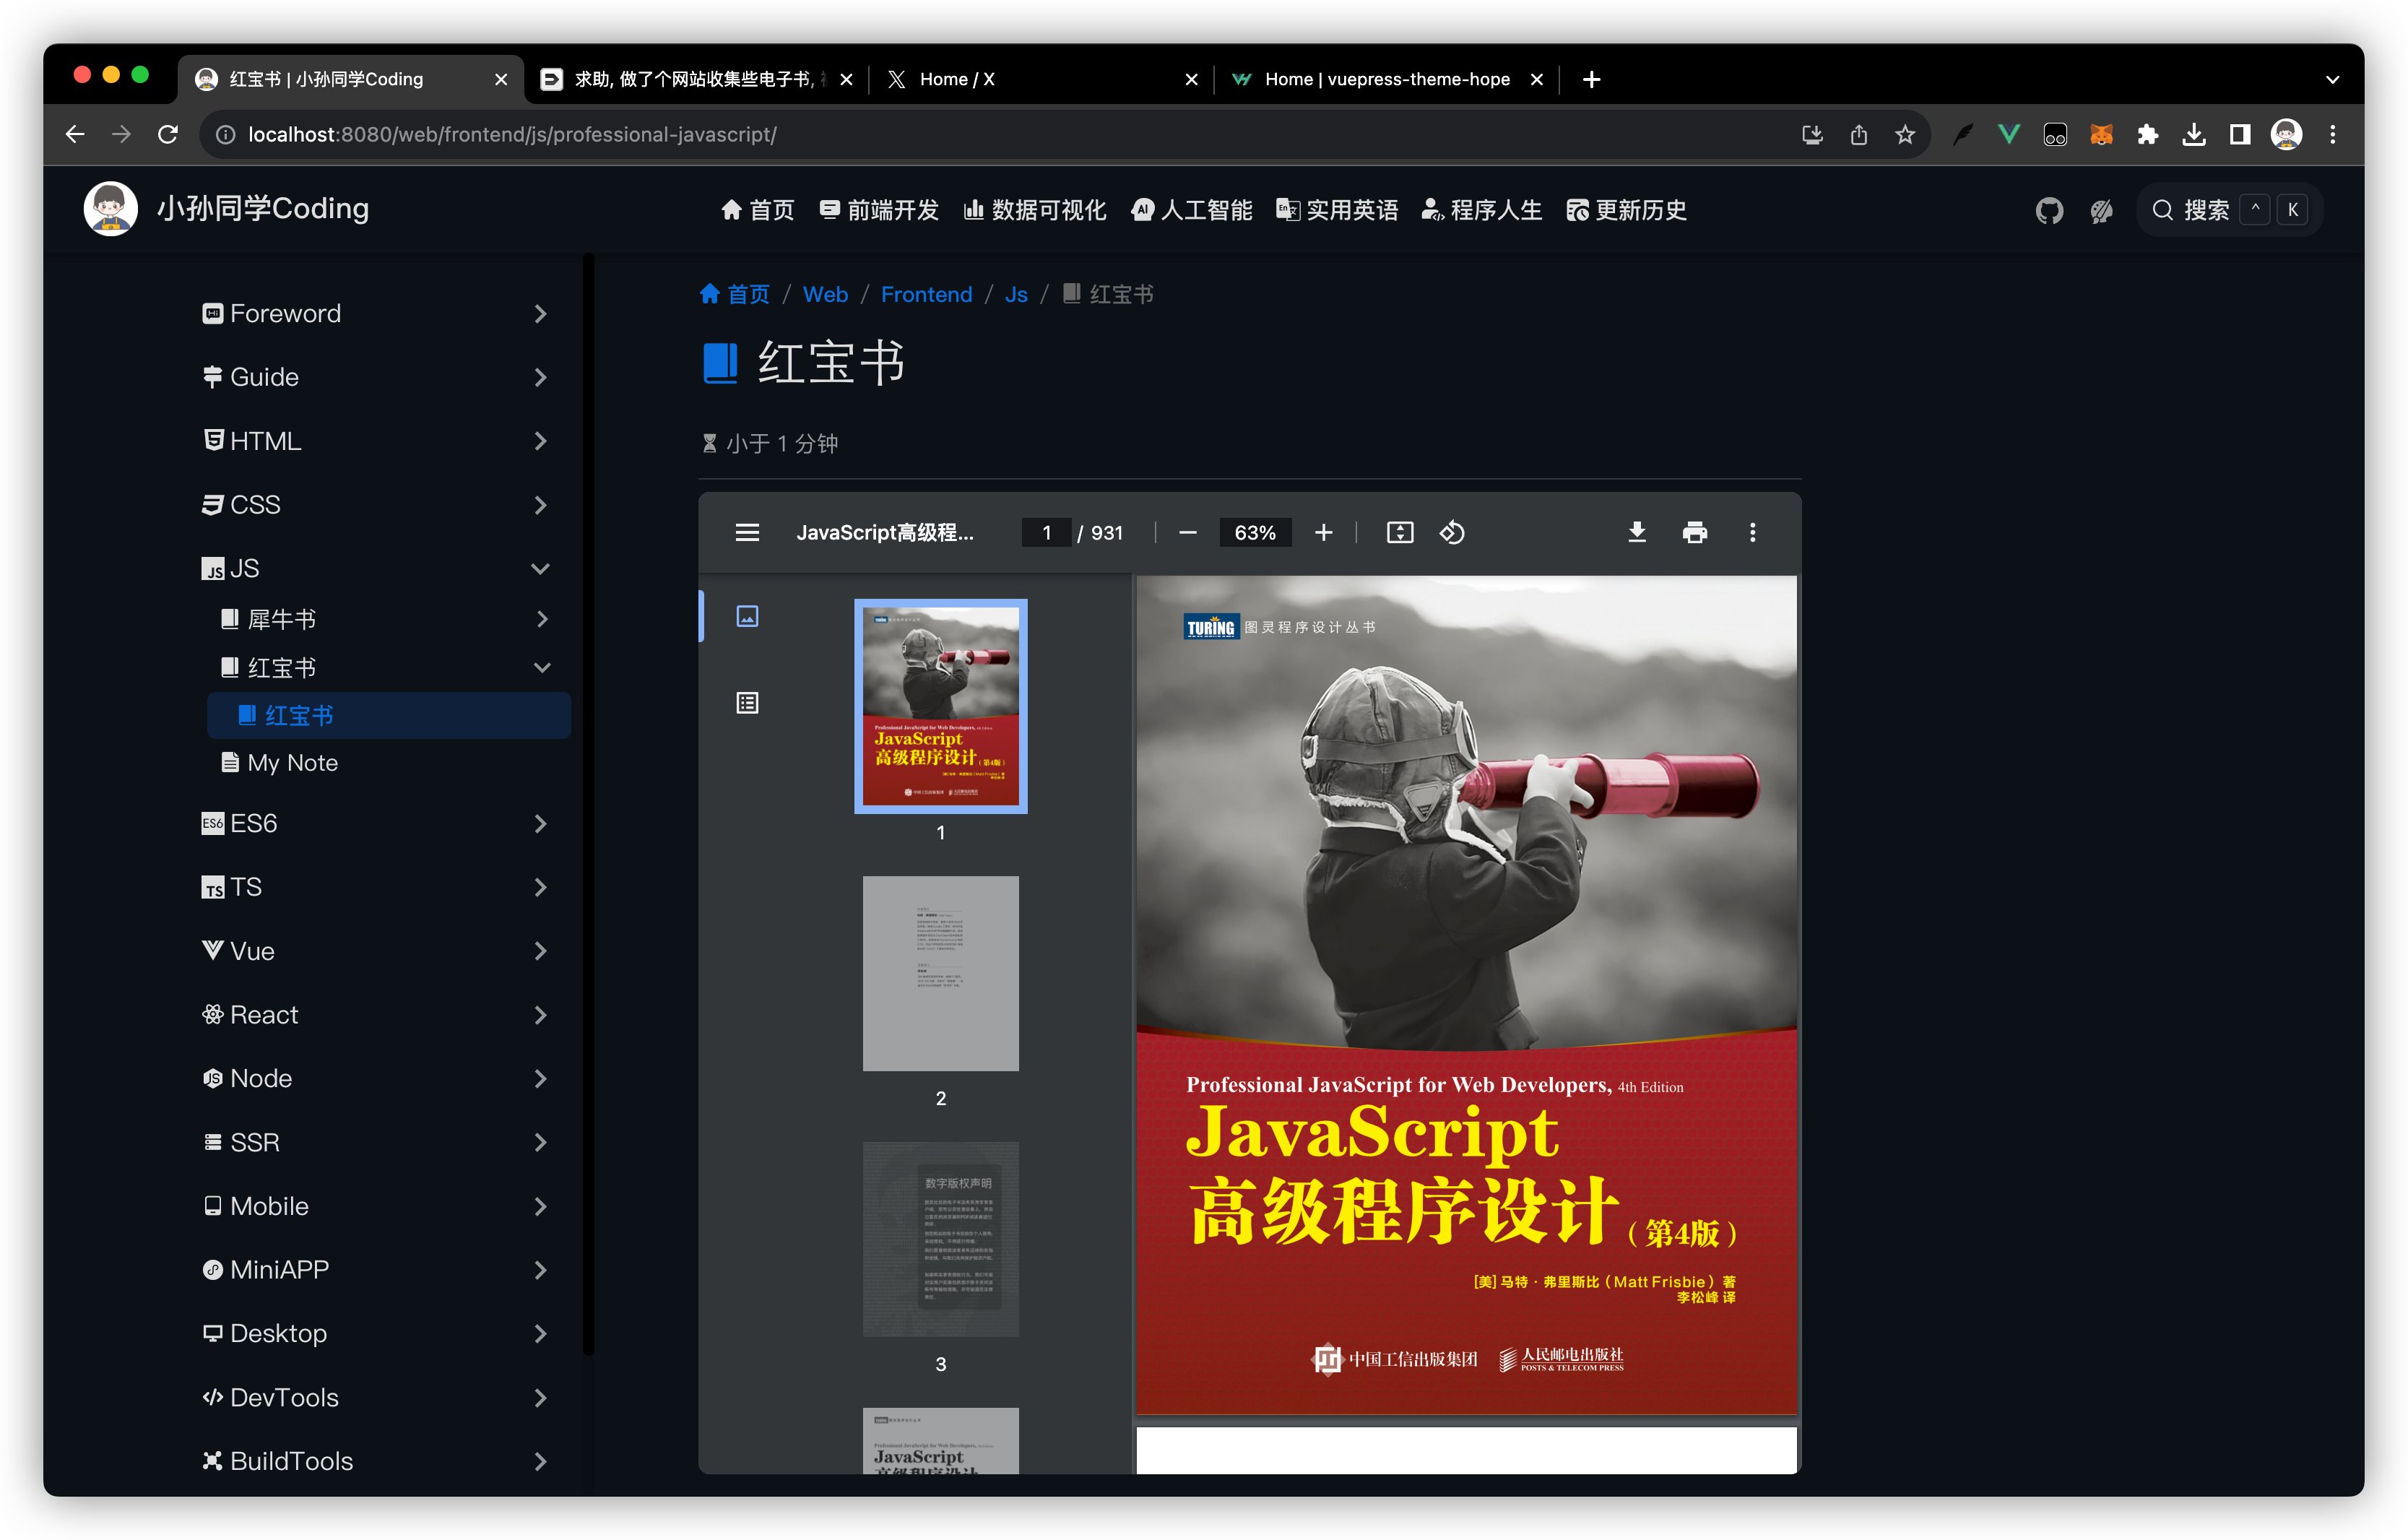Fit PDF page to width
The height and width of the screenshot is (1540, 2408).
click(x=1399, y=532)
